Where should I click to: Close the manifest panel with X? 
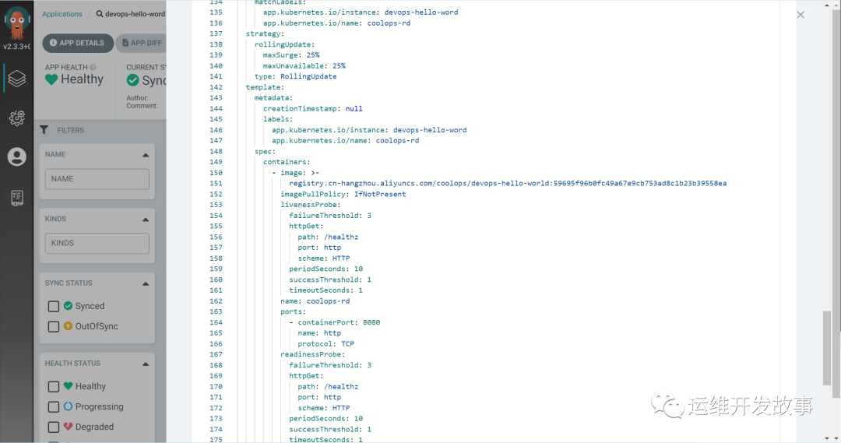coord(801,15)
